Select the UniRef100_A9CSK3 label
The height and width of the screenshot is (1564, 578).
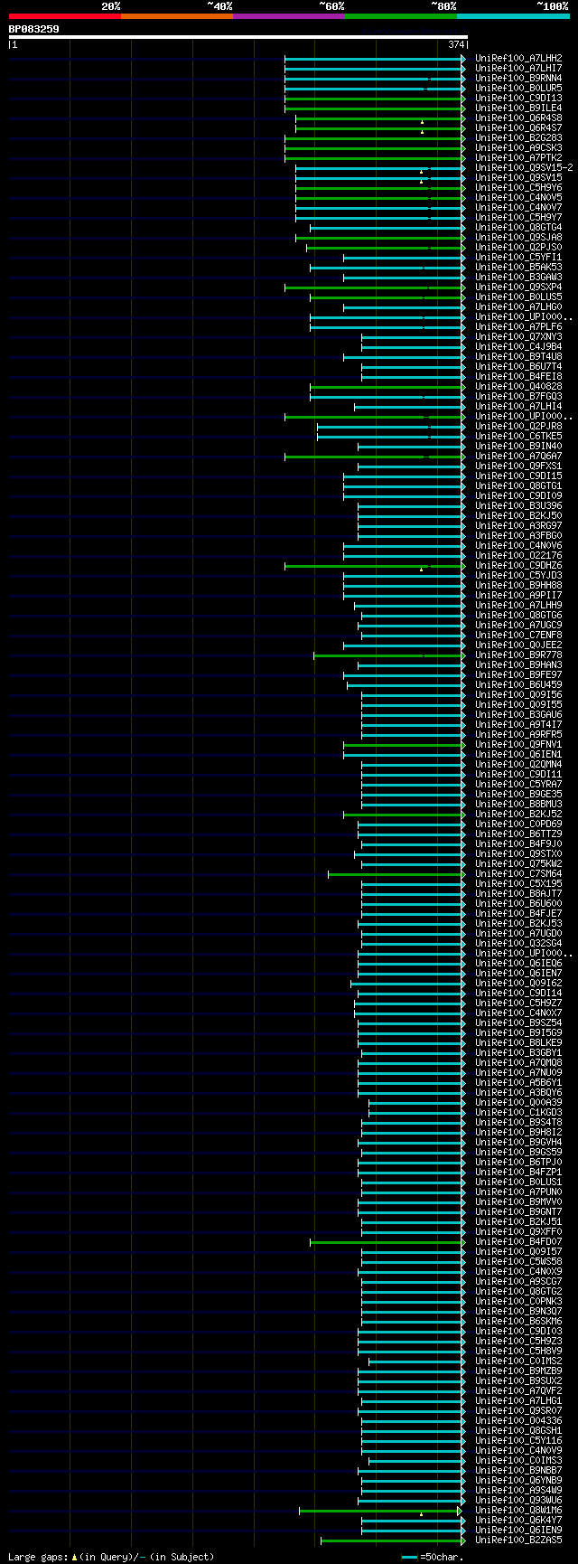click(x=518, y=147)
